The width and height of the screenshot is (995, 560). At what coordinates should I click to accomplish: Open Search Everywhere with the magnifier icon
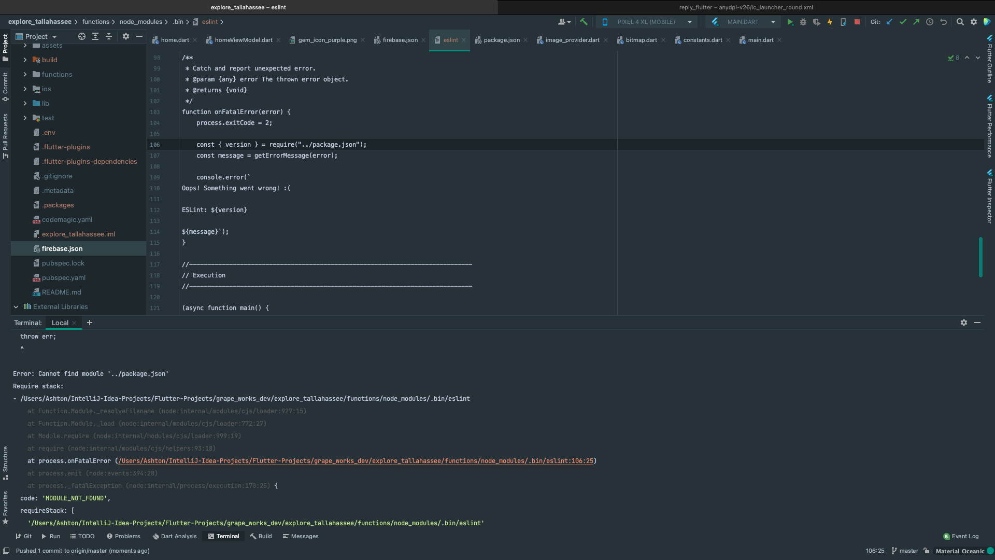[x=960, y=22]
